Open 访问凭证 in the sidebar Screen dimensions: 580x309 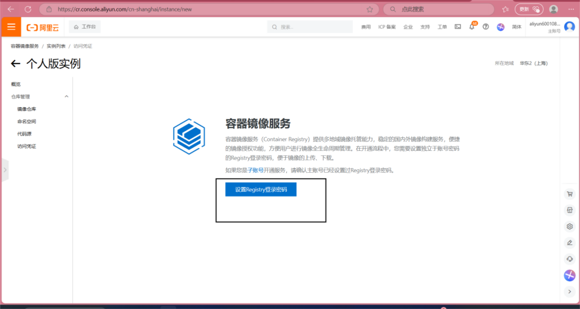[27, 146]
